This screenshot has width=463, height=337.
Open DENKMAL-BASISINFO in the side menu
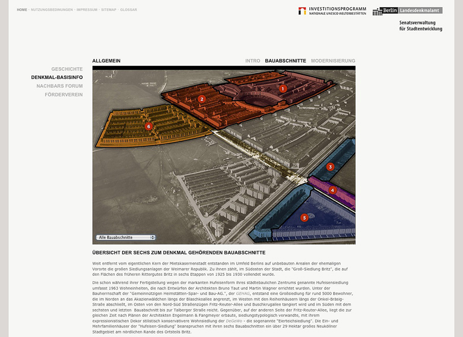tap(57, 77)
